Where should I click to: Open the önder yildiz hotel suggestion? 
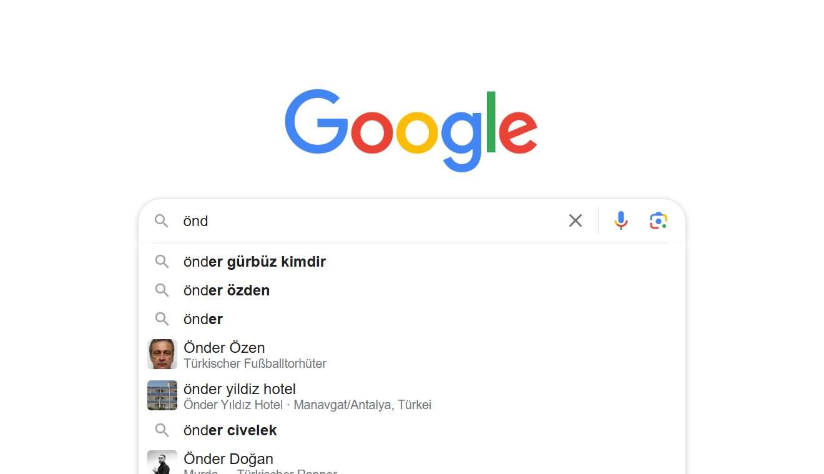pos(412,395)
